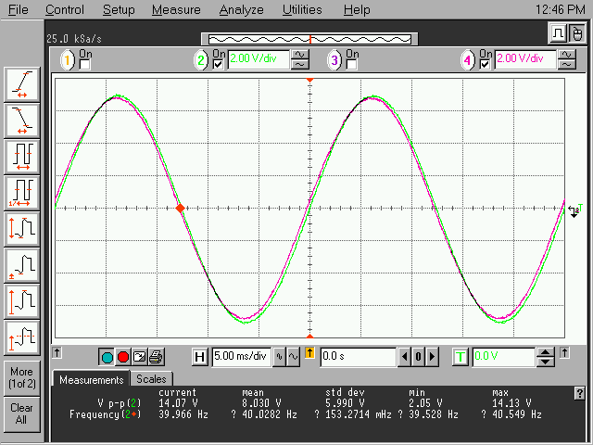The height and width of the screenshot is (445, 593).
Task: Disable channel 4 On checkbox
Action: click(x=485, y=64)
